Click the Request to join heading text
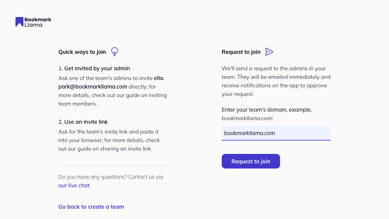This screenshot has width=389, height=219. click(241, 52)
